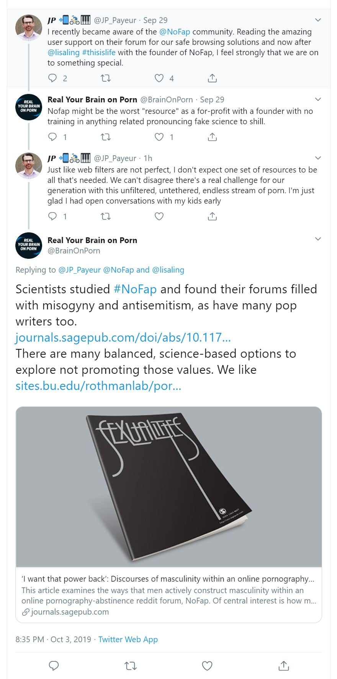This screenshot has width=337, height=679.
Task: Retweet JP's Sep 29 tweet
Action: click(x=106, y=78)
